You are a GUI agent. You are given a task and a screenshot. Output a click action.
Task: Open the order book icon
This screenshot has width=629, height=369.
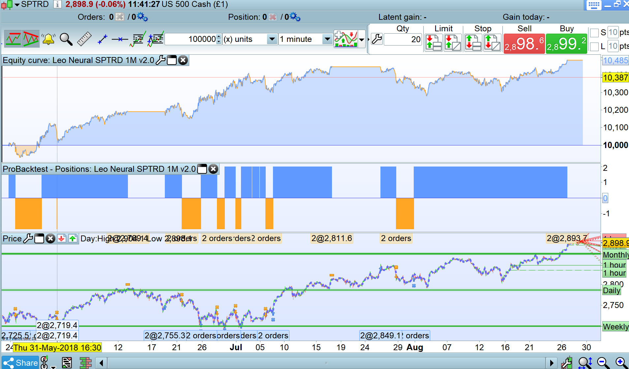(x=86, y=363)
